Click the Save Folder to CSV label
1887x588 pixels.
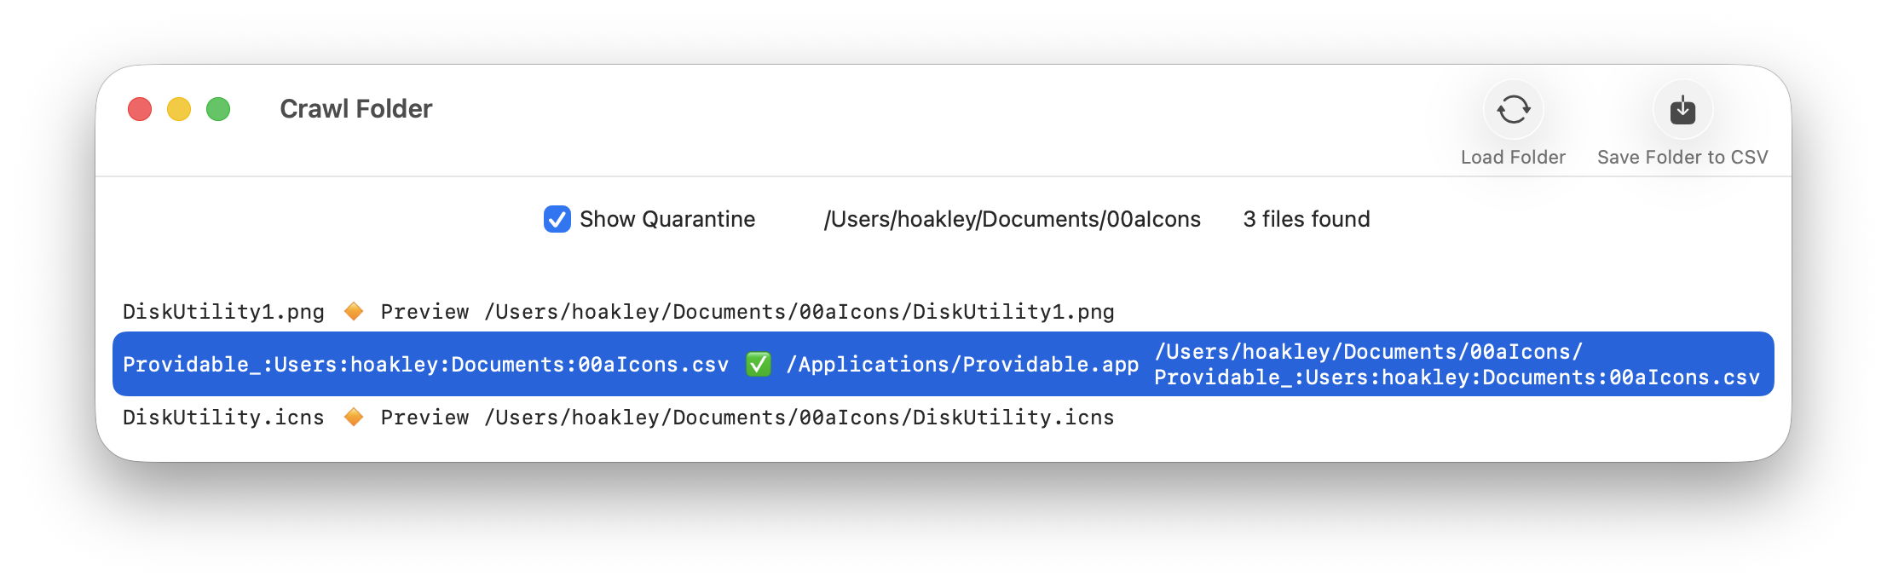tap(1682, 158)
